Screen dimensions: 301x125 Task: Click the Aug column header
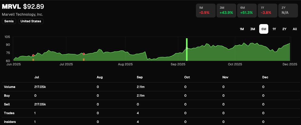(100, 77)
